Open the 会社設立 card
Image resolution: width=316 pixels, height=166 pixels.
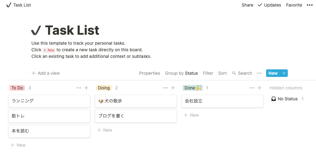click(222, 101)
